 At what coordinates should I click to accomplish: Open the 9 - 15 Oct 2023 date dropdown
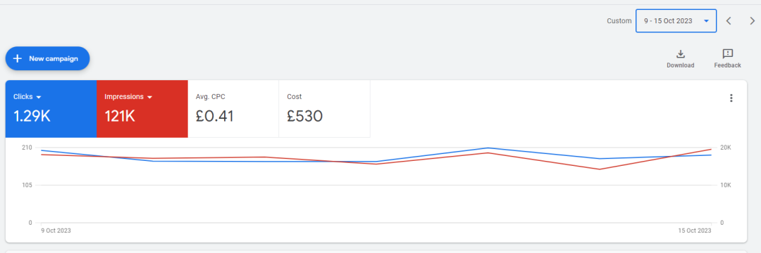coord(676,21)
